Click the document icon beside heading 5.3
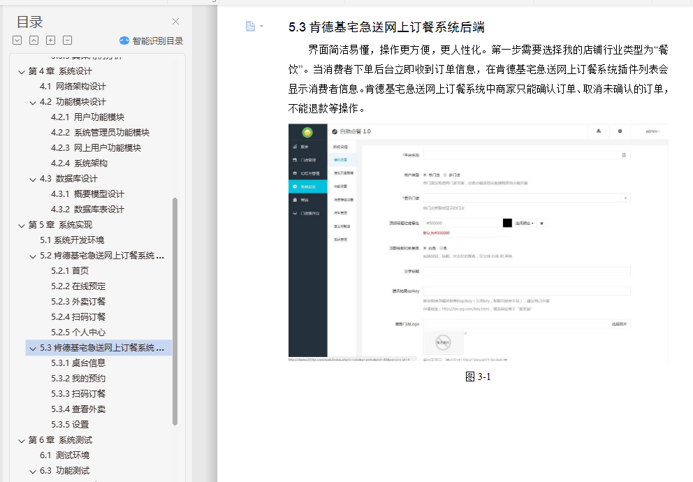This screenshot has height=482, width=693. [x=250, y=27]
